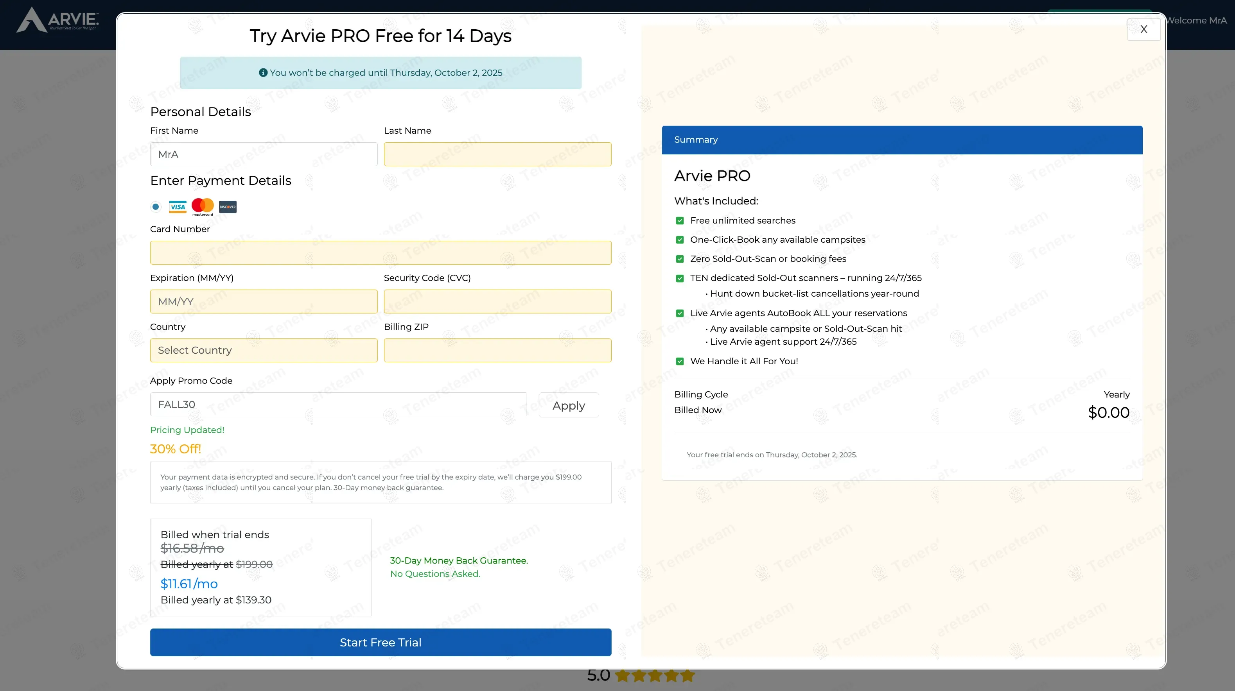The width and height of the screenshot is (1235, 691).
Task: Click the 30-Day Money Back Guarantee text
Action: (x=459, y=560)
